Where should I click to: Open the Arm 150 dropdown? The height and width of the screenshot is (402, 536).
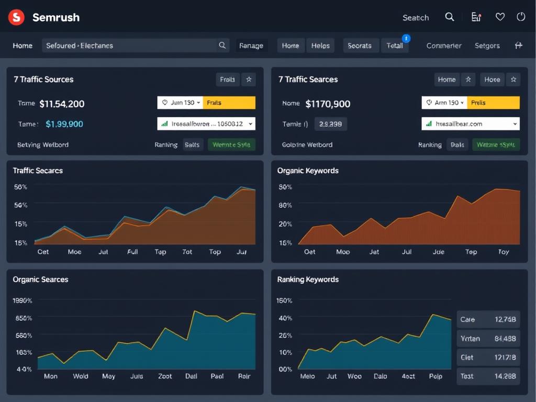pos(444,103)
